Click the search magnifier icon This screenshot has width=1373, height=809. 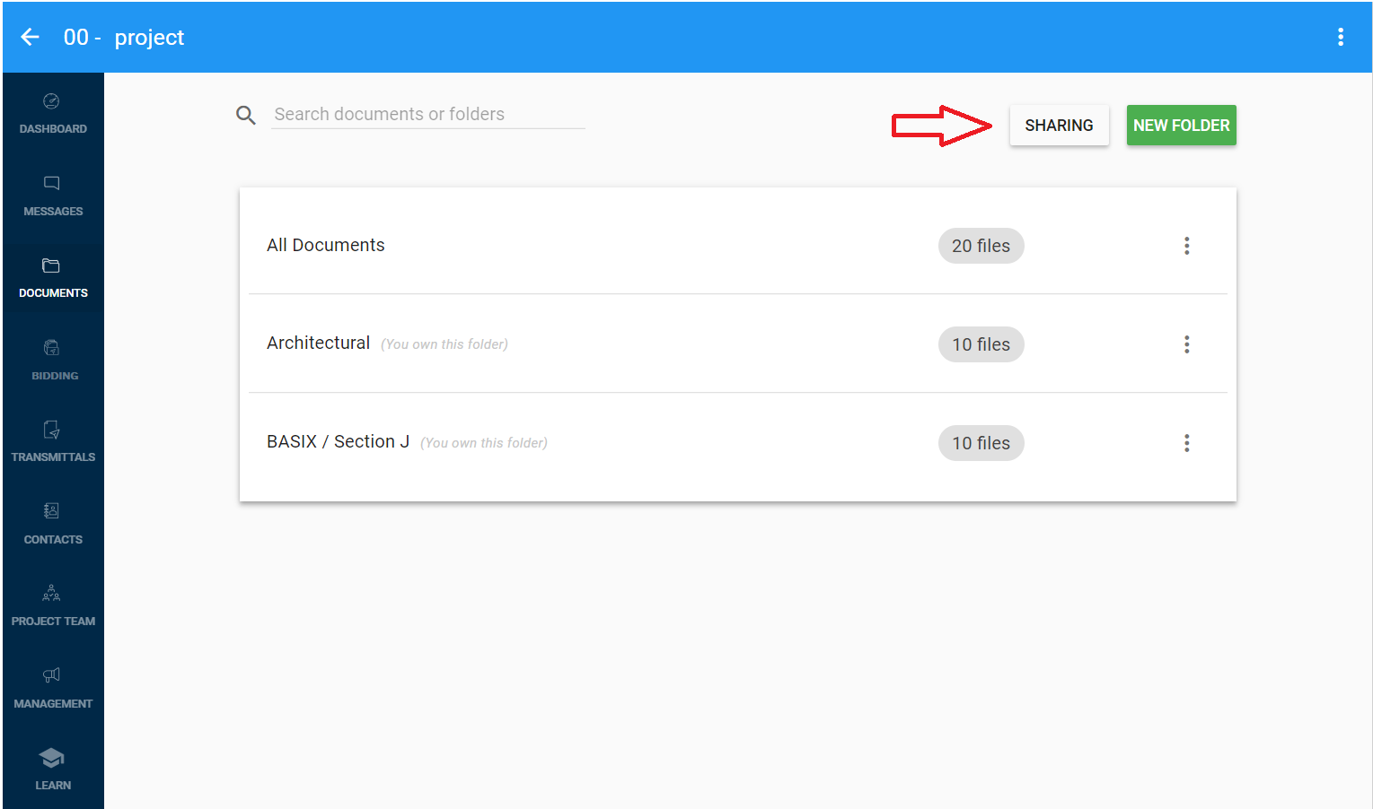246,115
